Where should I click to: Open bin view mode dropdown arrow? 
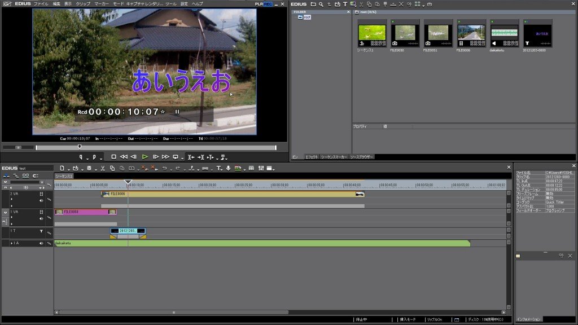[423, 5]
